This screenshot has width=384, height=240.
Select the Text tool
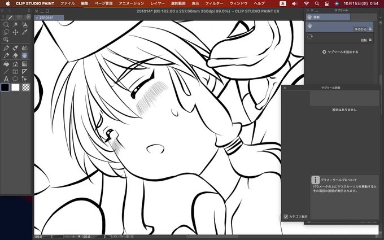point(6,79)
